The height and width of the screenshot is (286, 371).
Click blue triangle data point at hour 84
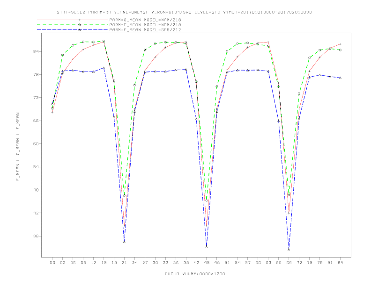pyautogui.click(x=341, y=78)
